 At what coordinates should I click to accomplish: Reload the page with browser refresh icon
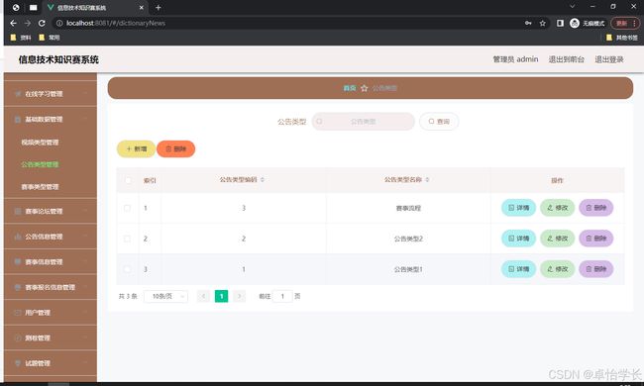coord(42,24)
